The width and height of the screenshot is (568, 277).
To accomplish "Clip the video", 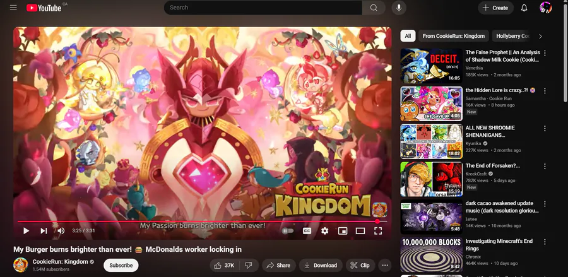I will [x=360, y=266].
